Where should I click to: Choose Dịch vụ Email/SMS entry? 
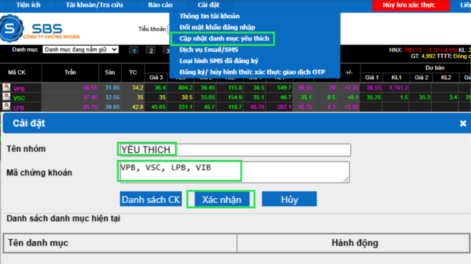click(209, 50)
